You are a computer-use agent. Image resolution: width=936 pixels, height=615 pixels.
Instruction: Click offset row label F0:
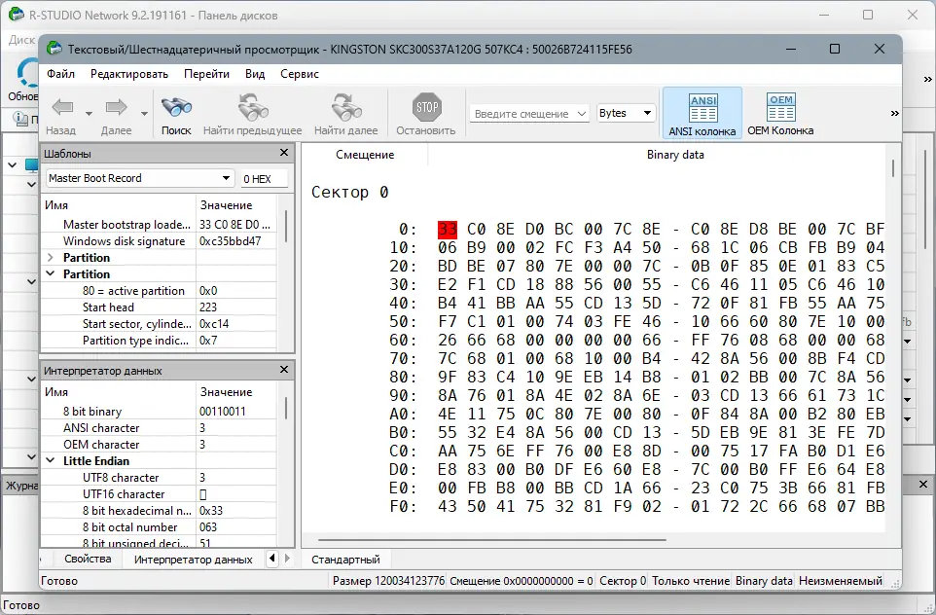click(x=403, y=507)
